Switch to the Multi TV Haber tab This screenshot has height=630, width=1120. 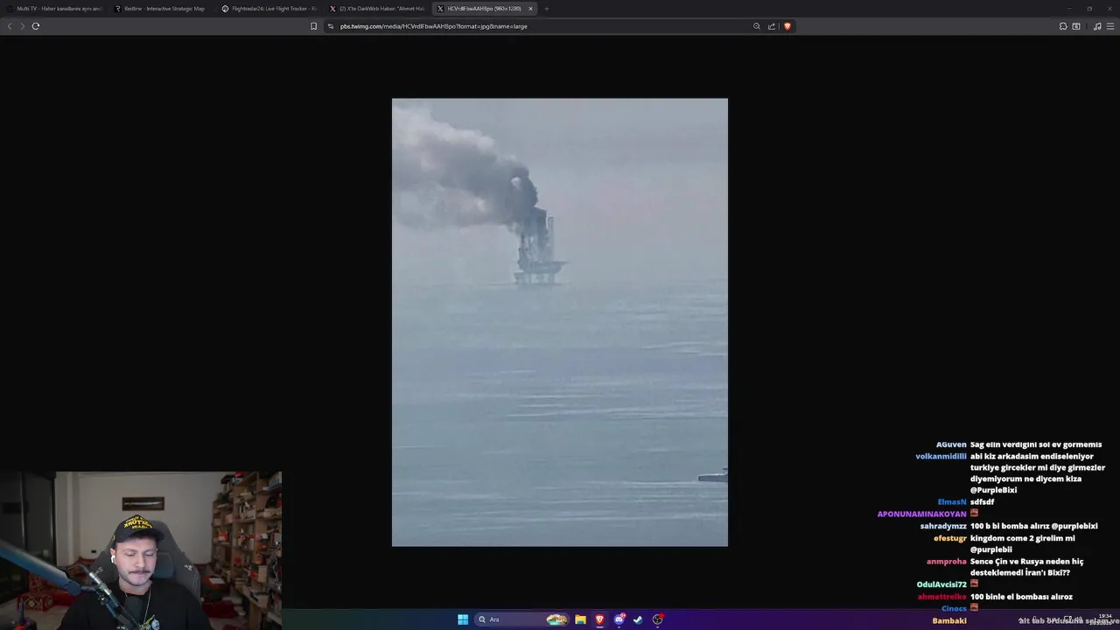54,9
